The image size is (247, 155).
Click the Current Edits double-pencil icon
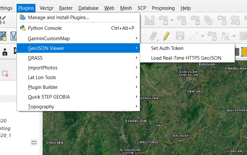pos(153,36)
